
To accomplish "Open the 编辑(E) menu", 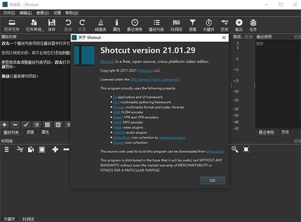I will pyautogui.click(x=26, y=13).
